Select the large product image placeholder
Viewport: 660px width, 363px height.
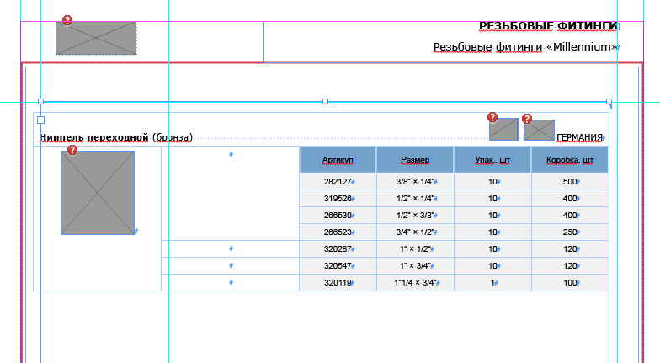[98, 193]
